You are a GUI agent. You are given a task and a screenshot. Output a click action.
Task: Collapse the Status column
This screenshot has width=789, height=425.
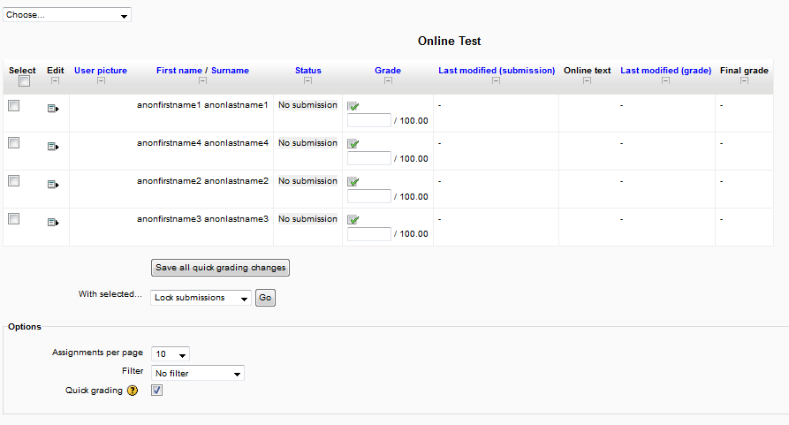[x=308, y=80]
